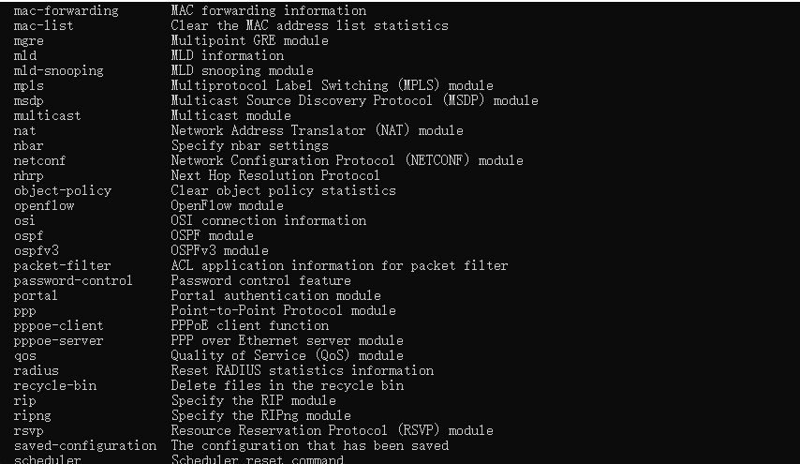The image size is (800, 464).
Task: Select the 'packet-filter' command entry
Action: 62,266
